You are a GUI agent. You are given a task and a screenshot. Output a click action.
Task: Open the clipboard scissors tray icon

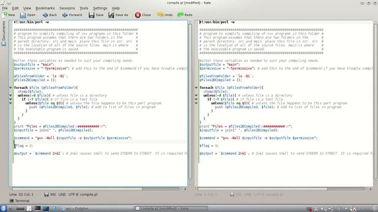316,209
